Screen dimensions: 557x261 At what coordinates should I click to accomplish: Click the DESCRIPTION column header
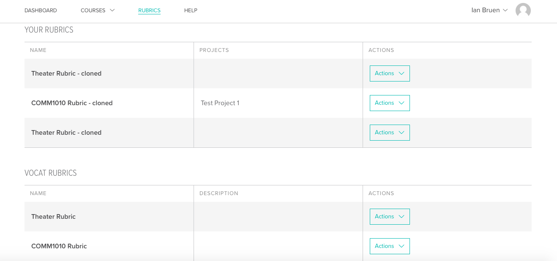(x=219, y=193)
